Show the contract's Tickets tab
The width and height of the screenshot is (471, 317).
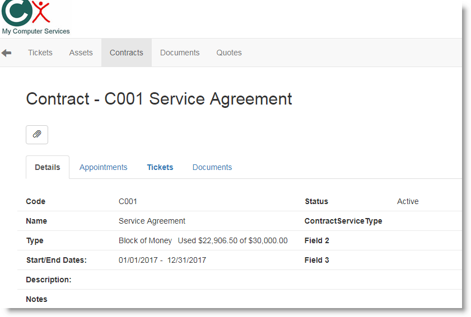pos(160,167)
